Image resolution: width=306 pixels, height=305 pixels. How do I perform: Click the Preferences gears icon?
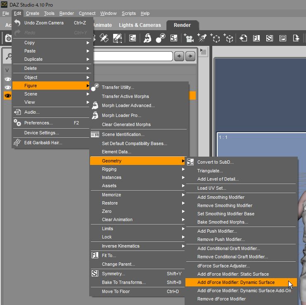tap(17, 123)
